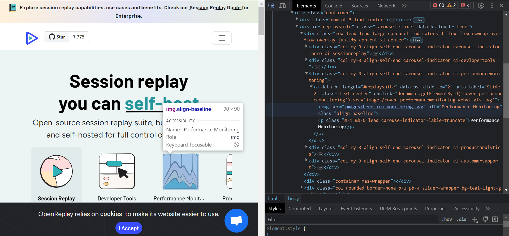Click the flex badge on row pt-5 div

419,20
